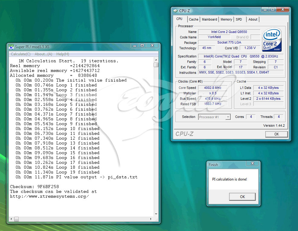Click the 'PI value output -> pi_data.txt' line
Screen dimensions: 298x231
click(77, 177)
